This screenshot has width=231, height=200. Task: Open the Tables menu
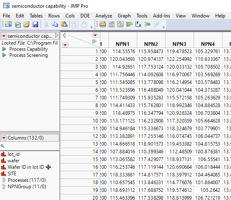[36, 16]
